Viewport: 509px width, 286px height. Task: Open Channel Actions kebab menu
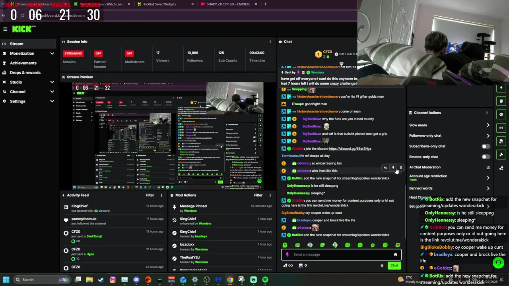487,113
